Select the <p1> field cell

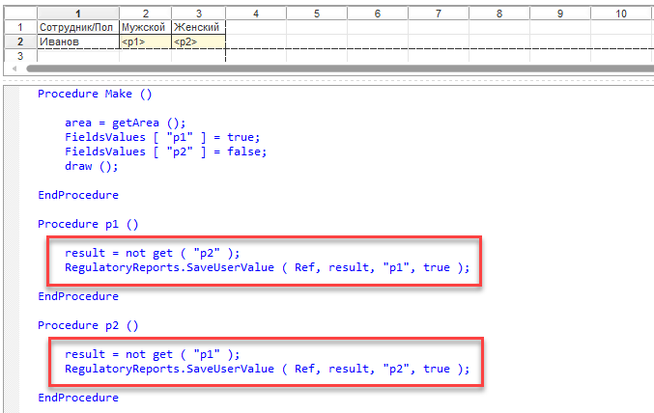[144, 42]
